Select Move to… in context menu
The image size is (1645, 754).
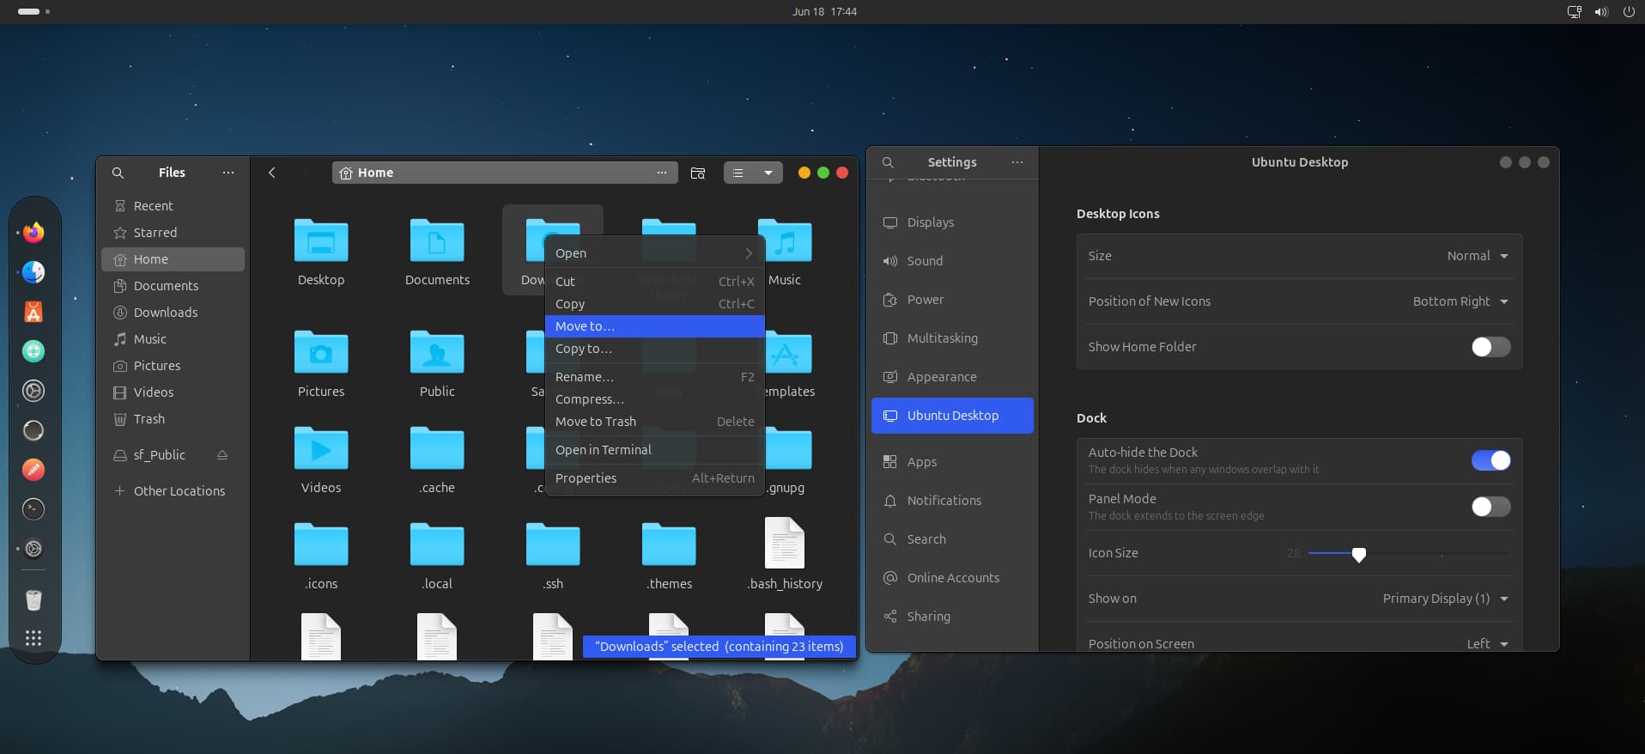(x=654, y=326)
